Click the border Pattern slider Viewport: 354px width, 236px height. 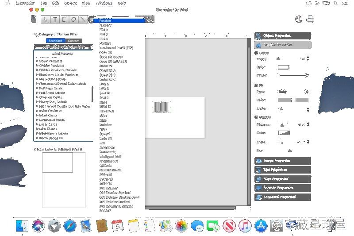[x=293, y=75]
